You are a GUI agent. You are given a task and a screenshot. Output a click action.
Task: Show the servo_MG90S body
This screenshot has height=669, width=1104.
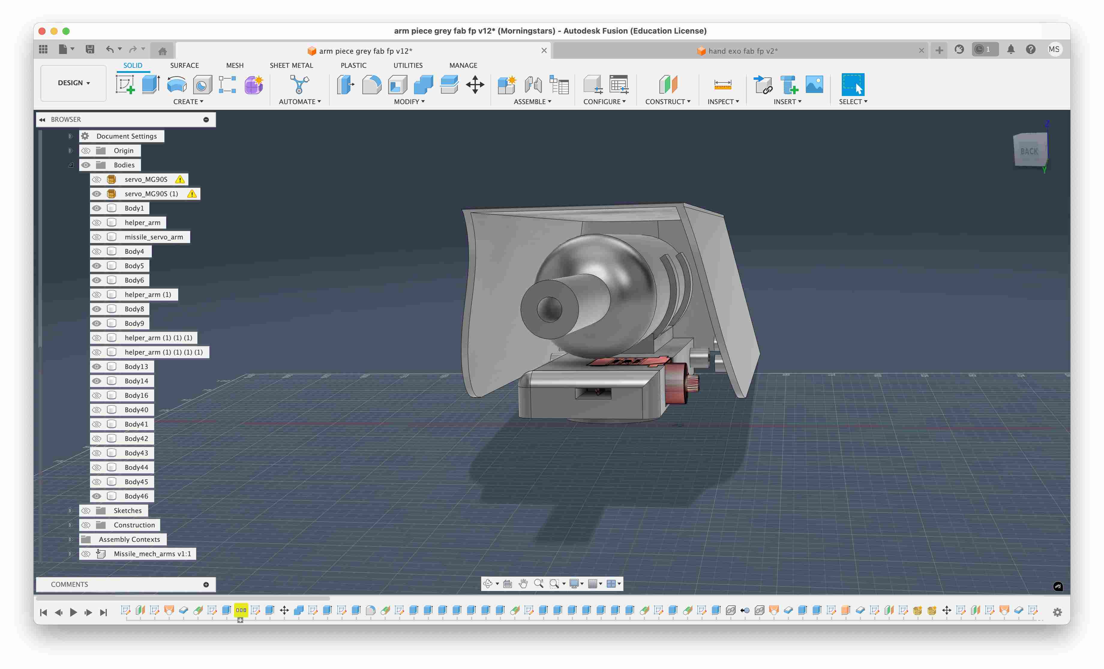pyautogui.click(x=96, y=179)
